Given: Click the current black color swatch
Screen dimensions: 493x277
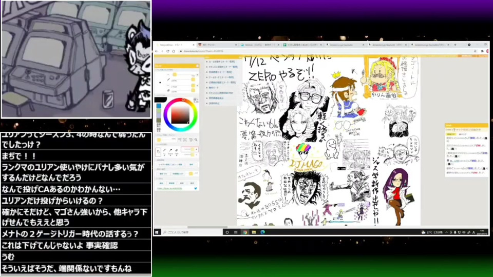Looking at the screenshot, I should coord(161,100).
